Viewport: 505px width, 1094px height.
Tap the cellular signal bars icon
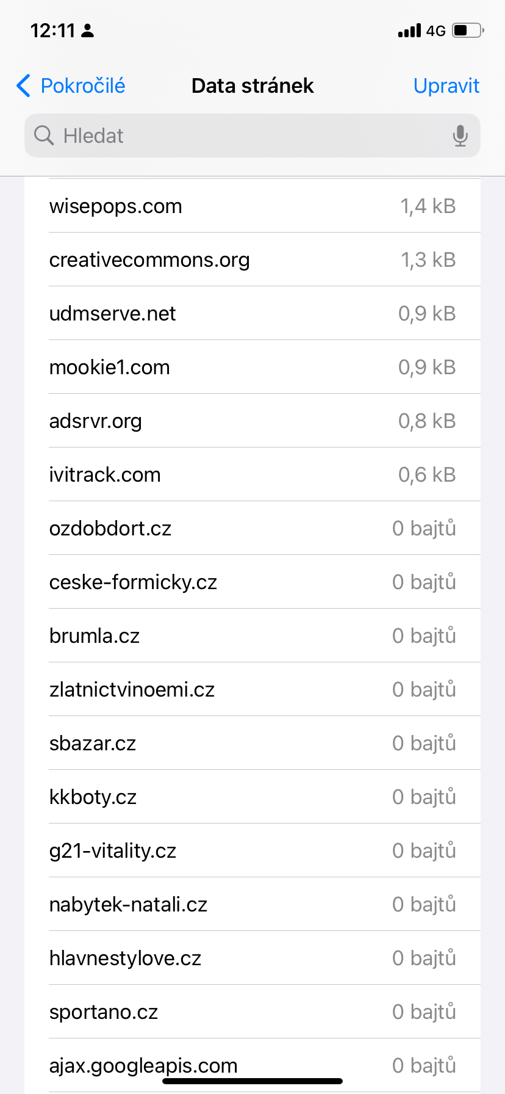(409, 31)
